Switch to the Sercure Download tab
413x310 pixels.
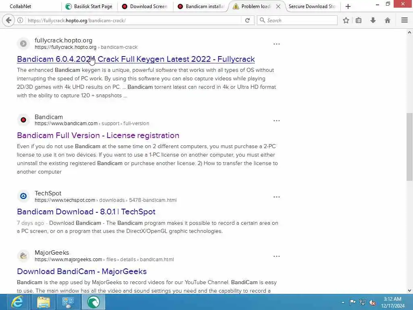click(313, 6)
